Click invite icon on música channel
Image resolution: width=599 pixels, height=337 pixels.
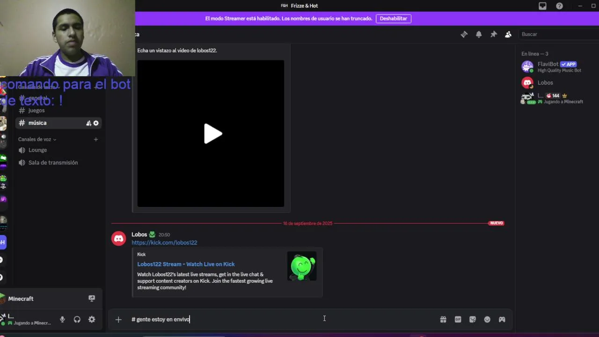[x=88, y=123]
